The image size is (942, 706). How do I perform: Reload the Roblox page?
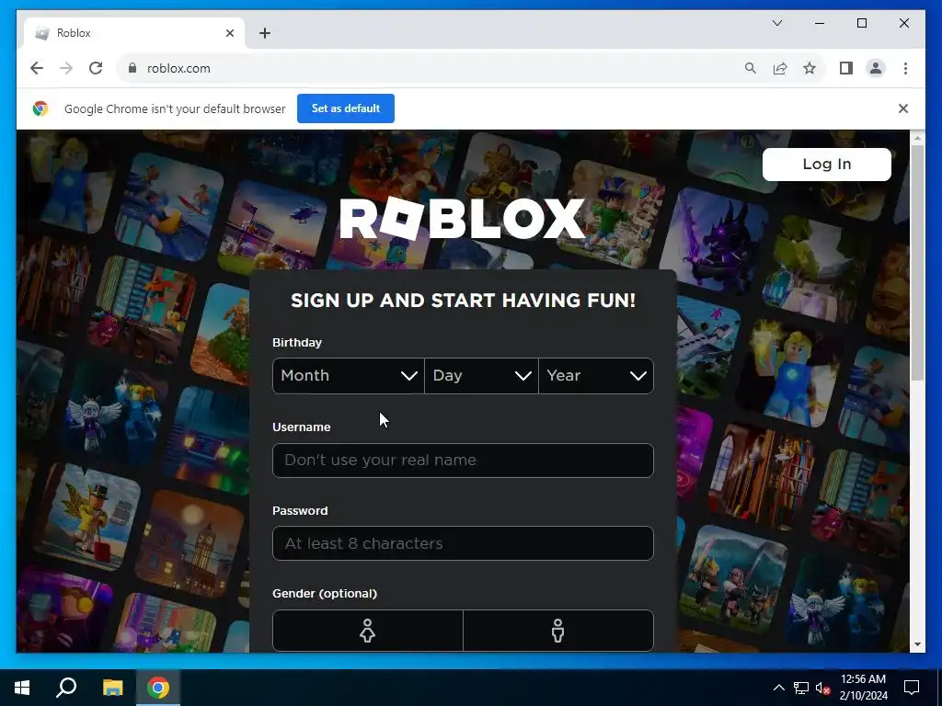96,68
